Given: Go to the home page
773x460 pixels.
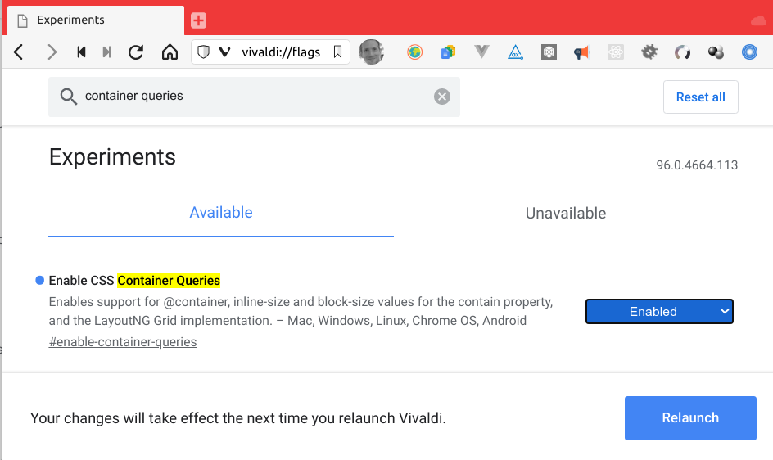Looking at the screenshot, I should 170,52.
